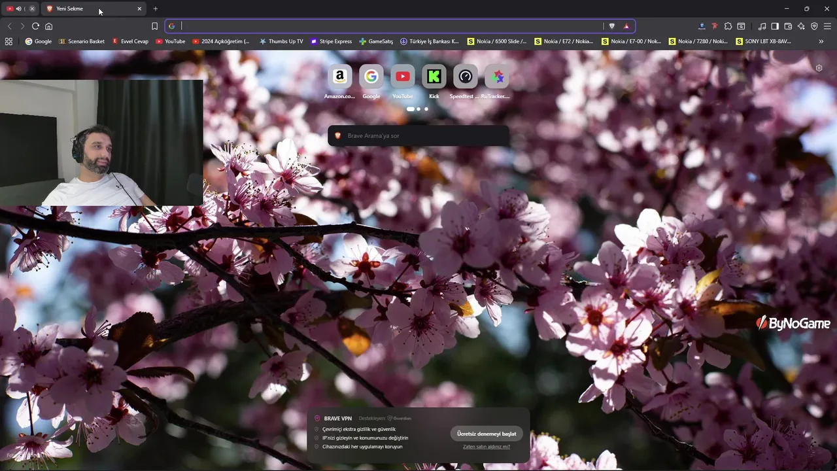The width and height of the screenshot is (837, 471).
Task: Open the Brave Shields lion icon
Action: tap(611, 26)
